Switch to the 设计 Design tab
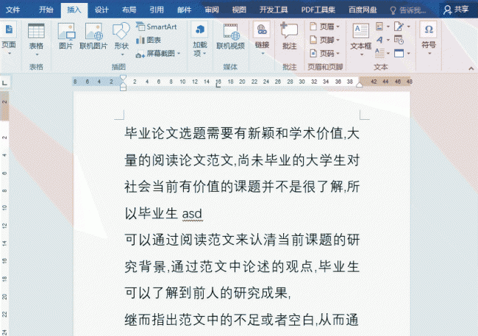Screen dimensions: 478x336 pyautogui.click(x=101, y=10)
